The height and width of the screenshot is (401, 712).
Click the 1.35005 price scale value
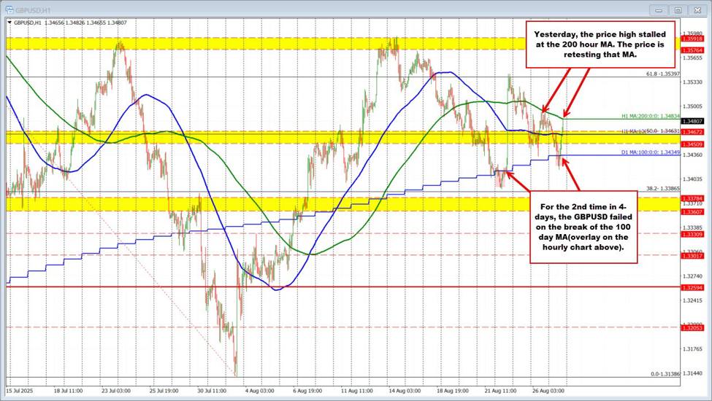tap(692, 106)
